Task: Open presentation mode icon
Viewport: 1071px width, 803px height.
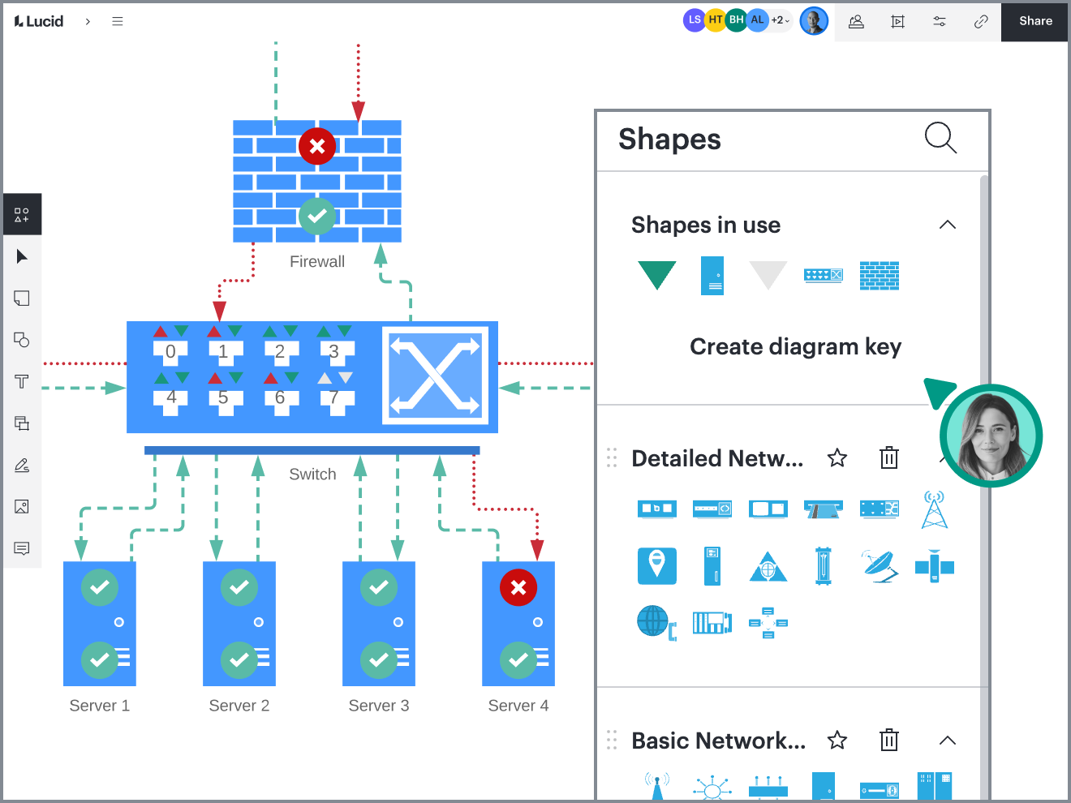Action: click(x=897, y=21)
